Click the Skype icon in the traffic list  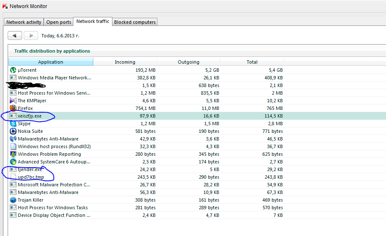pos(13,124)
